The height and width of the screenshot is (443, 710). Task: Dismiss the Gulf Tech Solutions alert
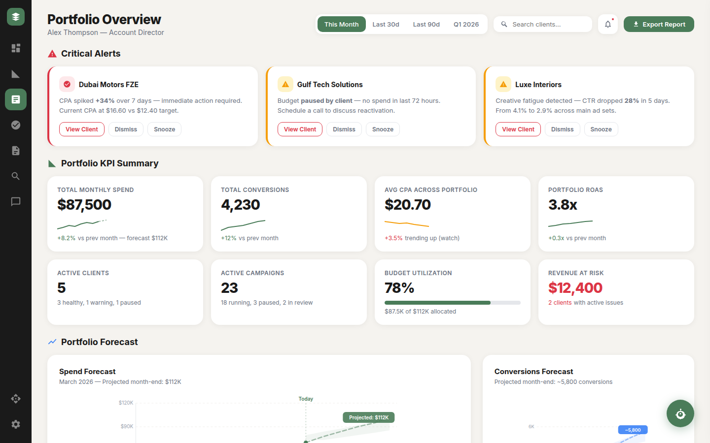[x=344, y=129]
